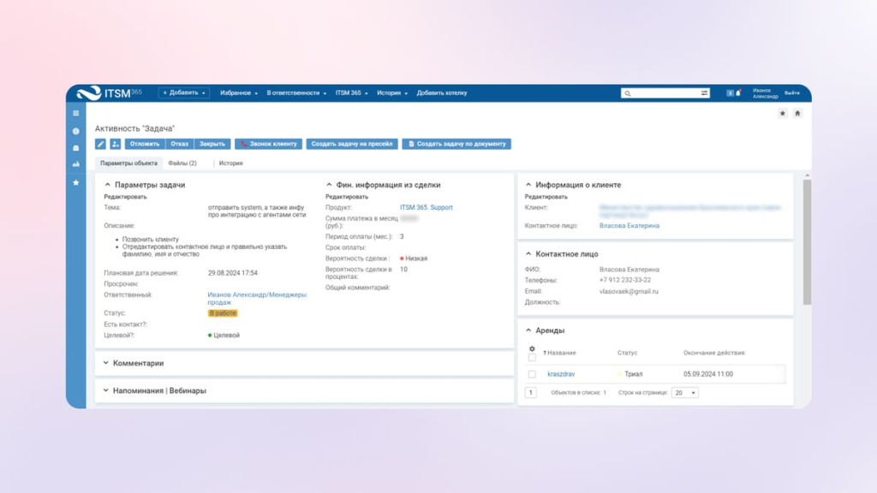Image resolution: width=877 pixels, height=493 pixels.
Task: Expand the Комментарии section
Action: pos(137,363)
